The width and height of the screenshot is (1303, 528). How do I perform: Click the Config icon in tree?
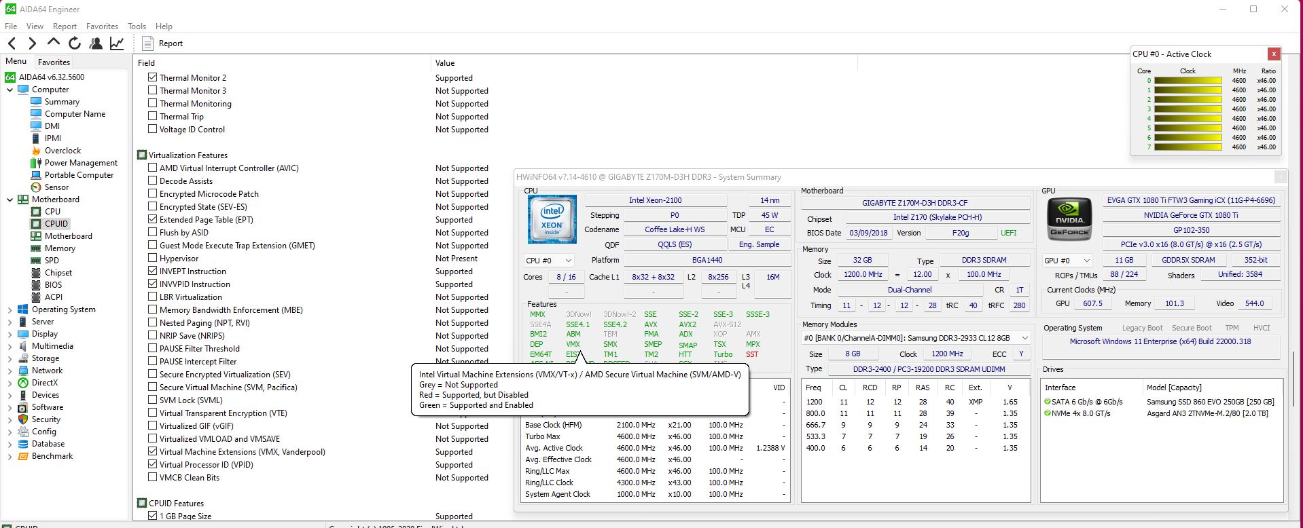(x=23, y=432)
